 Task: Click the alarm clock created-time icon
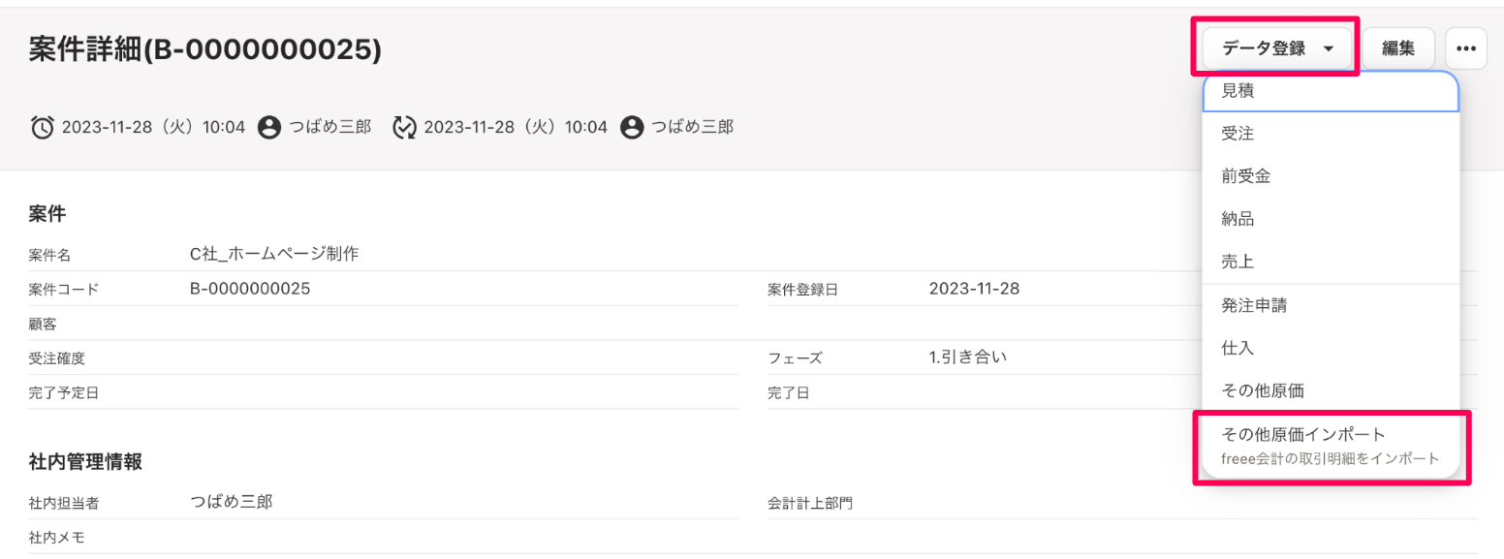point(43,127)
